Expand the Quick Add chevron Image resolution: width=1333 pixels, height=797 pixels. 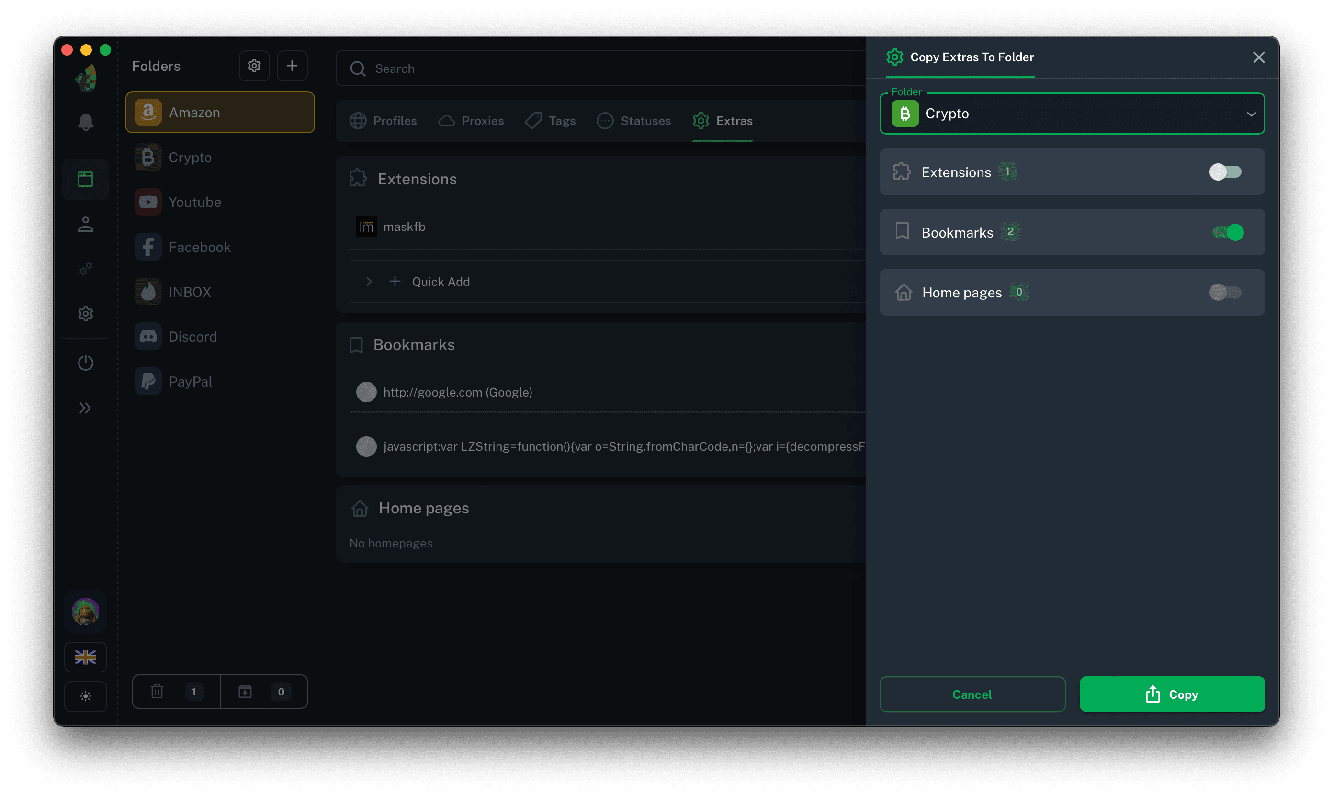pyautogui.click(x=369, y=282)
